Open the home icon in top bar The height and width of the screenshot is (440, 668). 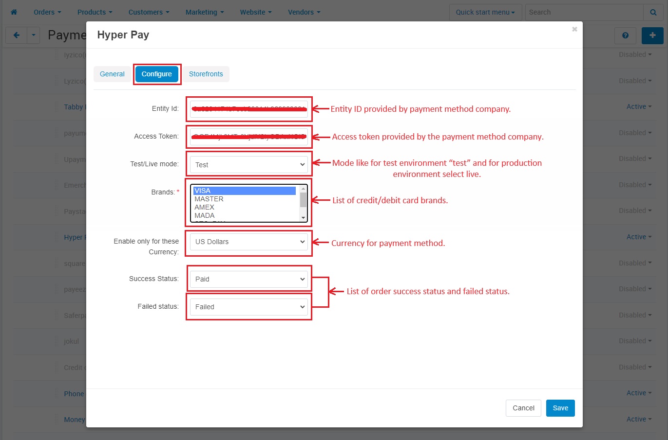tap(14, 12)
